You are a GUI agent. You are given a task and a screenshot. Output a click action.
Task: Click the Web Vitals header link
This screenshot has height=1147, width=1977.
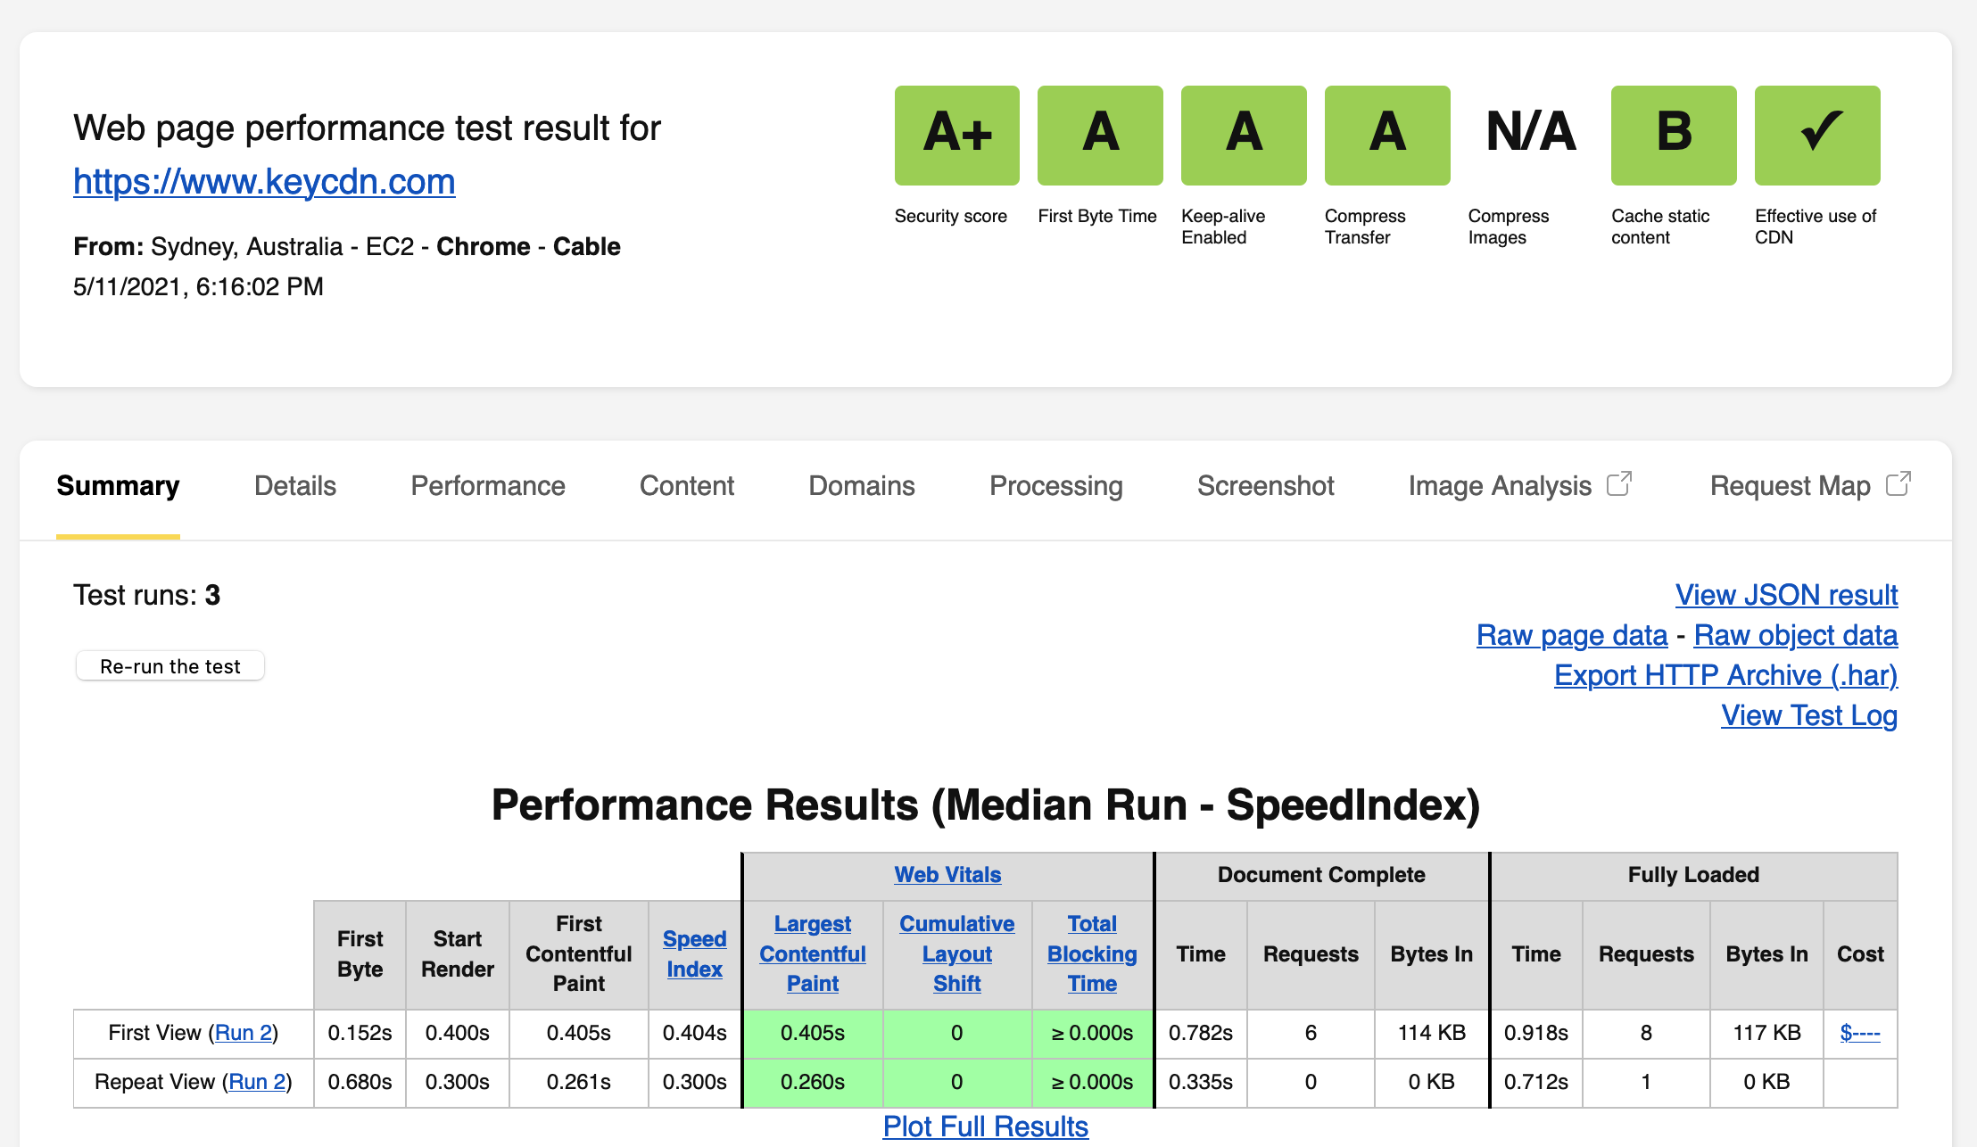(947, 875)
